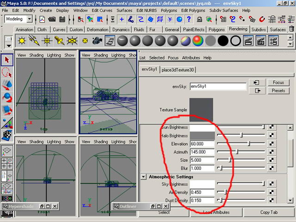
Task: Collapse the Atmospheric Settings section
Action: click(143, 177)
